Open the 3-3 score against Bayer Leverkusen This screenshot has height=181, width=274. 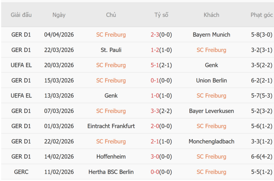[155, 111]
